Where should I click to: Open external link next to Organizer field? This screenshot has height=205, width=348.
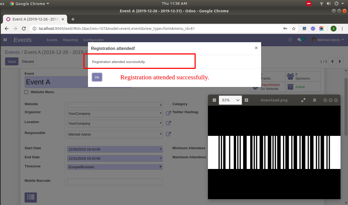tap(168, 113)
